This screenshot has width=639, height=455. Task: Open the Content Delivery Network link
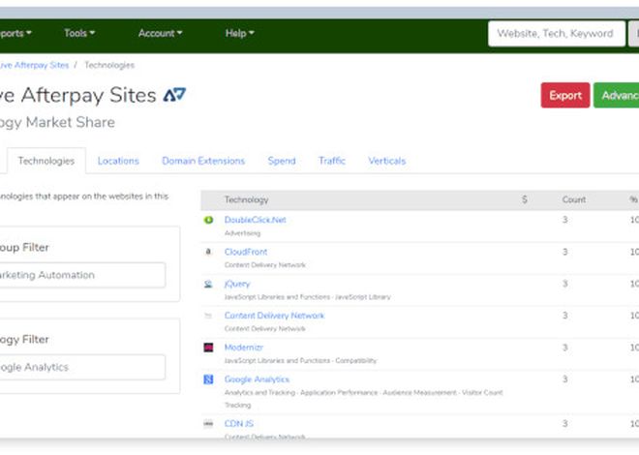coord(274,316)
